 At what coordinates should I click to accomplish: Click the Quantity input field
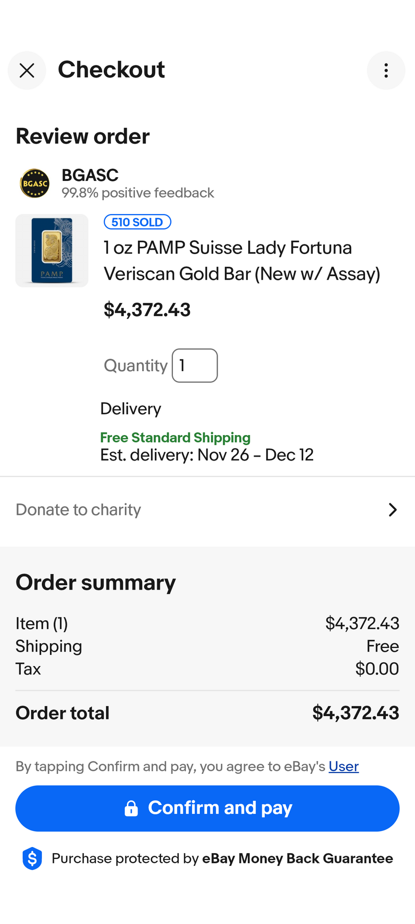click(x=195, y=366)
